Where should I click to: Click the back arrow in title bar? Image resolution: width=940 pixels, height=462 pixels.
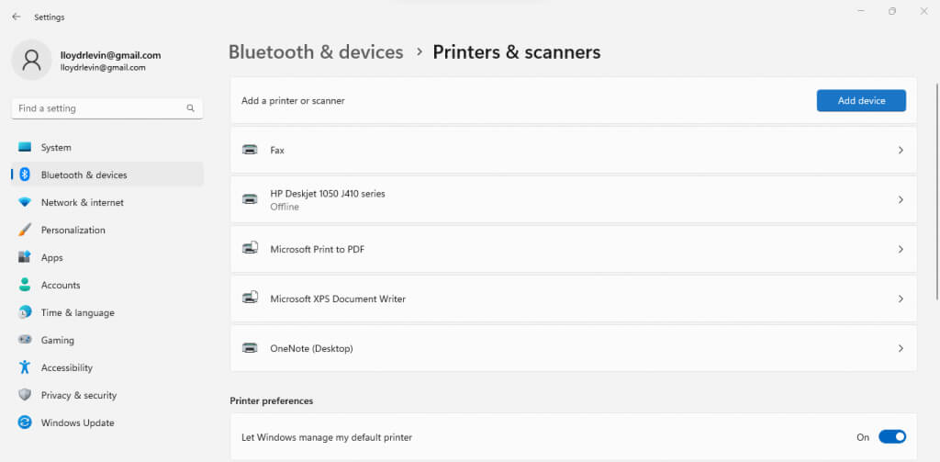click(16, 17)
